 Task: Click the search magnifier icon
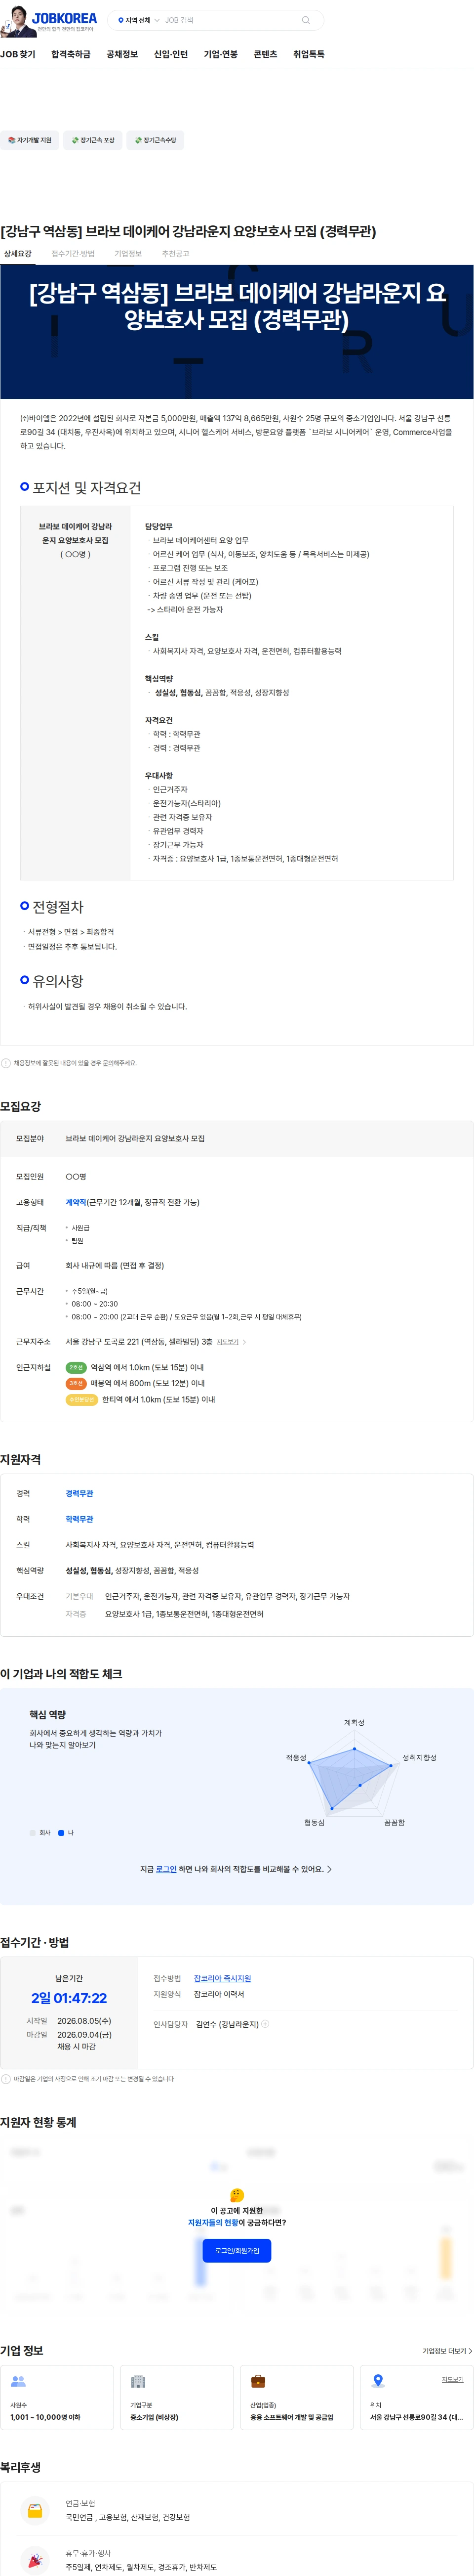point(305,20)
